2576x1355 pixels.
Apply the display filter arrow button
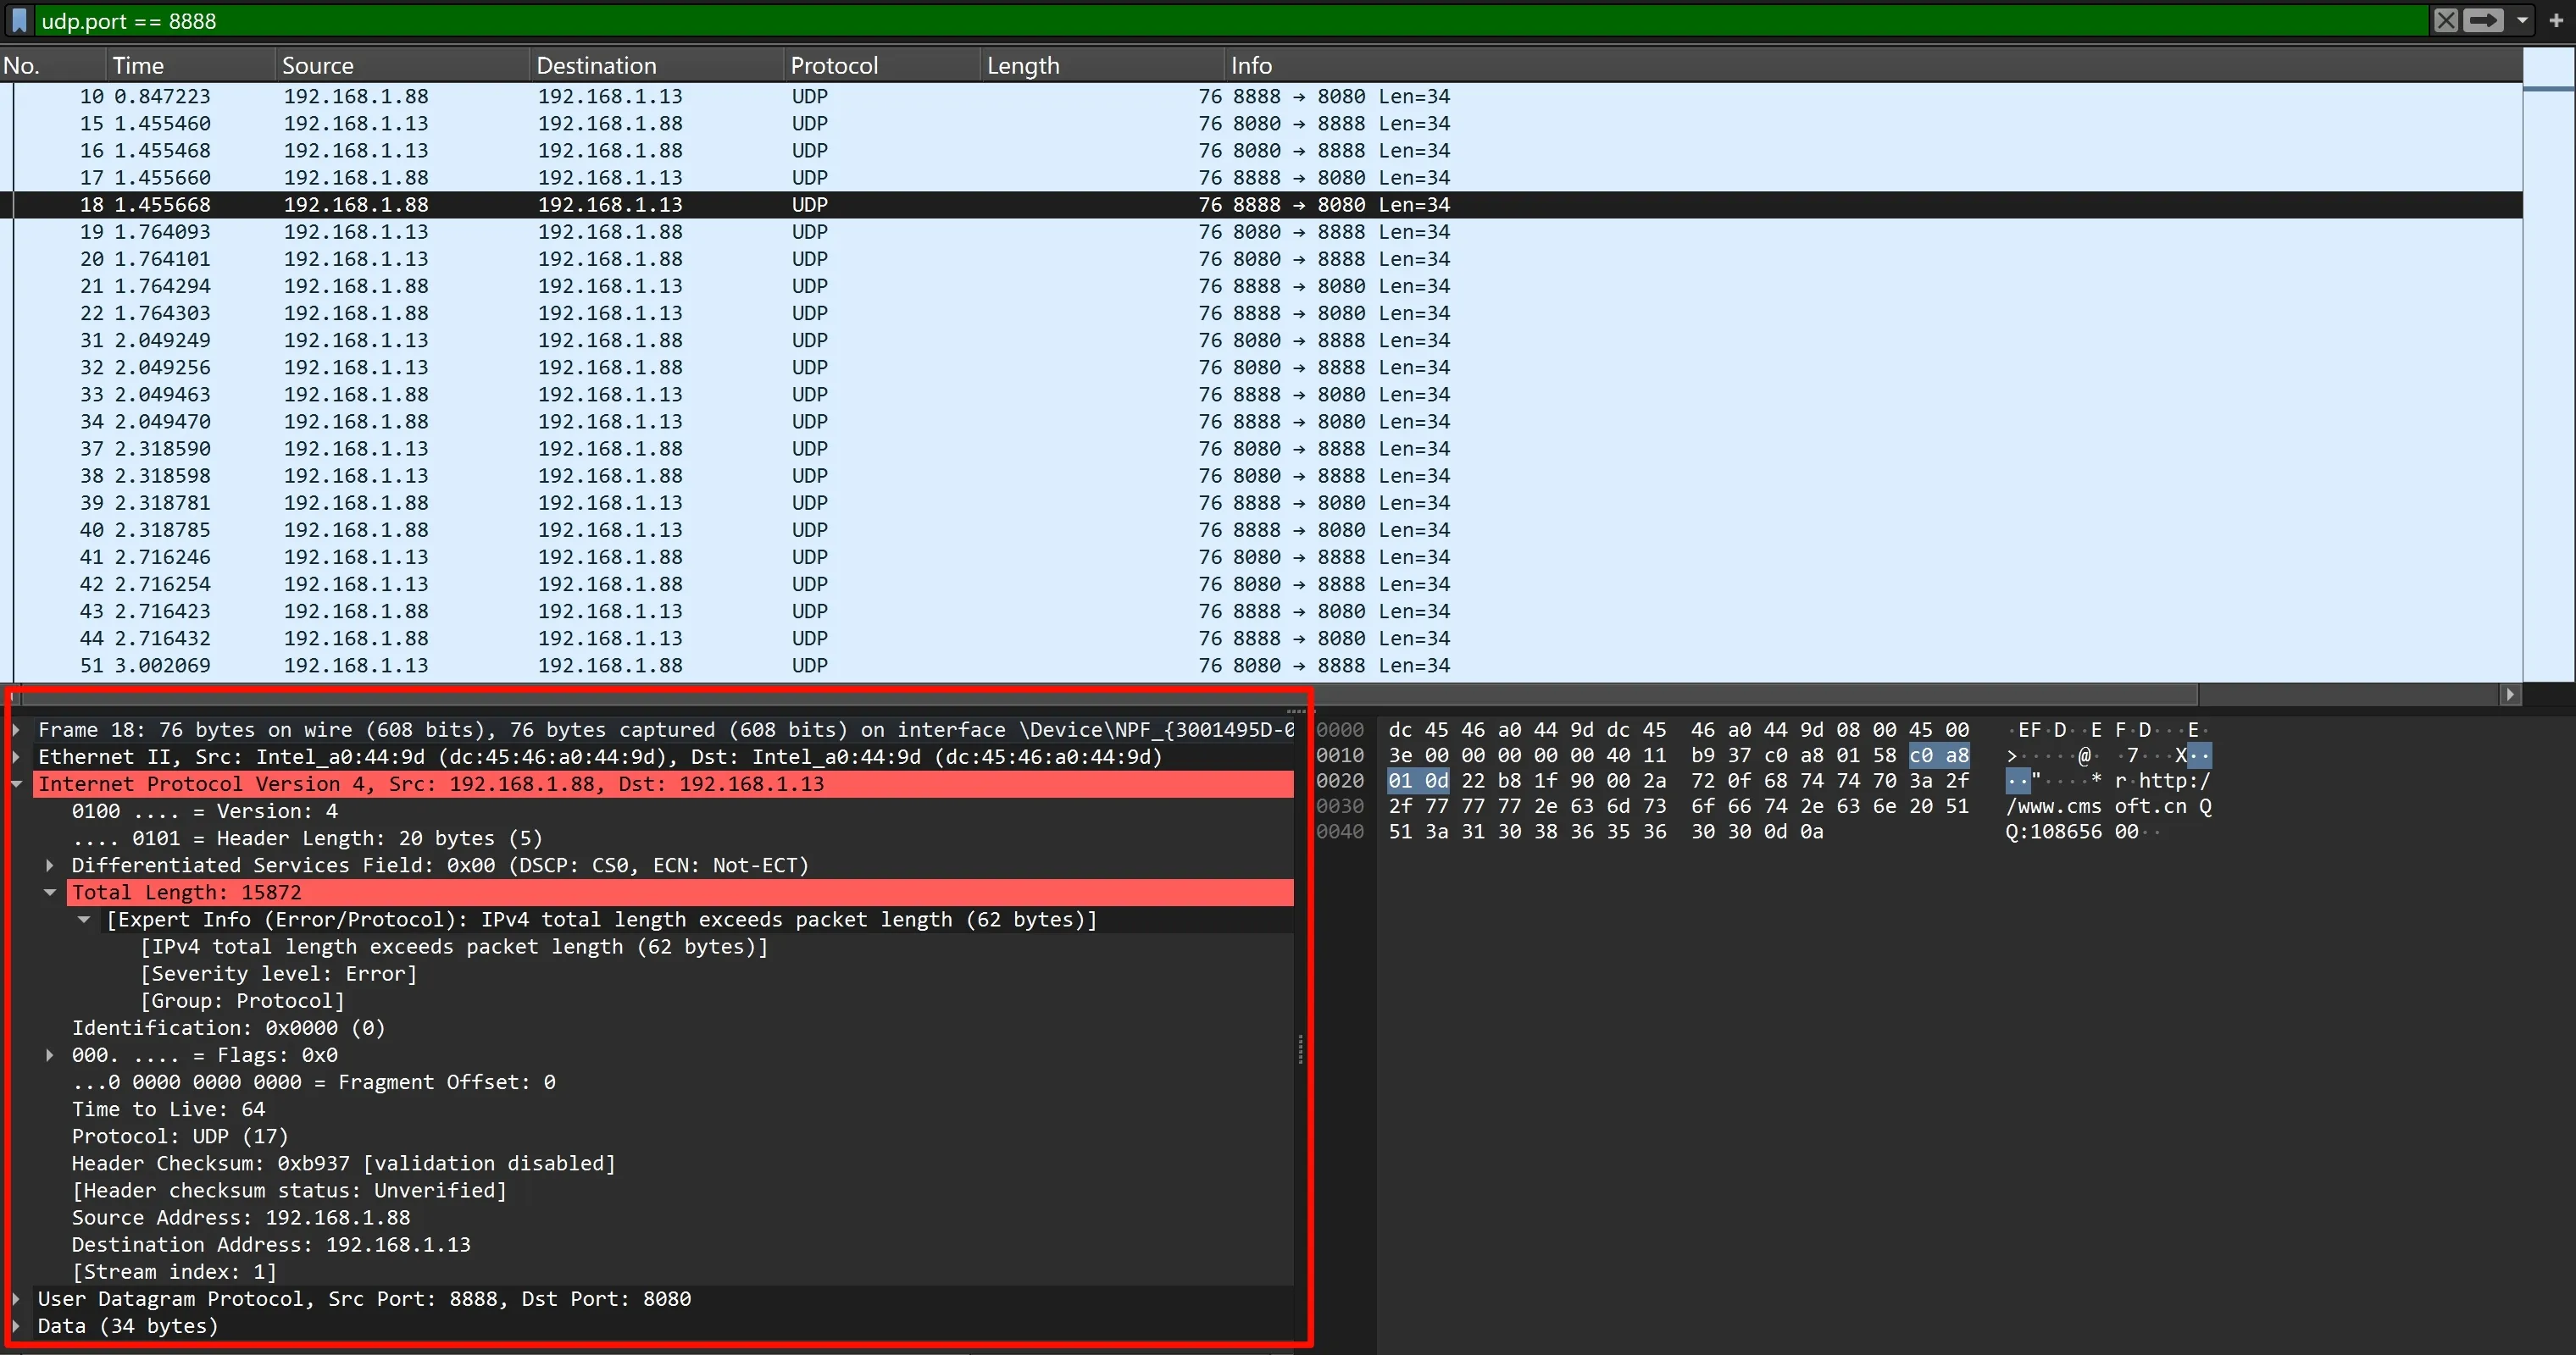pyautogui.click(x=2482, y=20)
